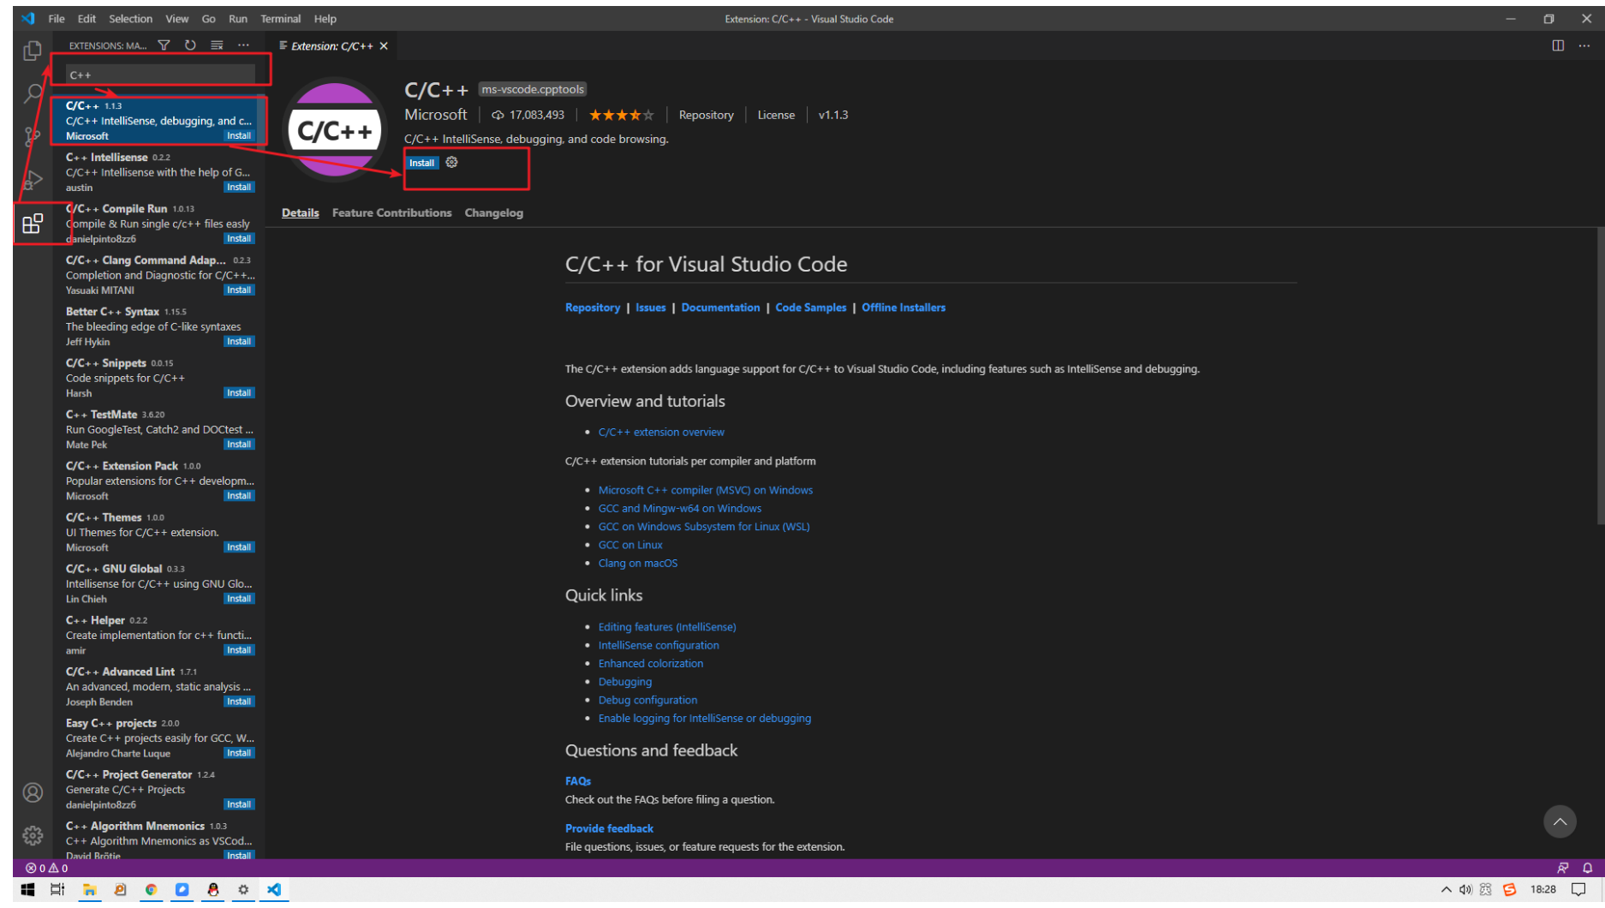The width and height of the screenshot is (1605, 908).
Task: Click the VS Code taskbar icon
Action: pos(274,890)
